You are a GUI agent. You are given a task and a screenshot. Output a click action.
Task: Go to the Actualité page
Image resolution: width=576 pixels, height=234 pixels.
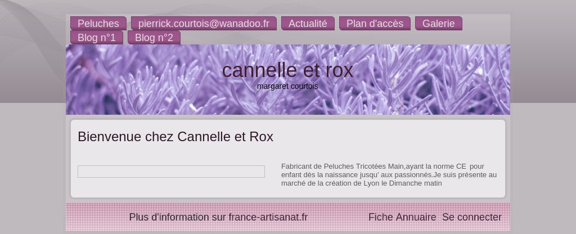click(x=308, y=24)
